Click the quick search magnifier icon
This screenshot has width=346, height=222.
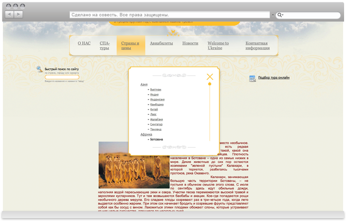[x=39, y=69]
